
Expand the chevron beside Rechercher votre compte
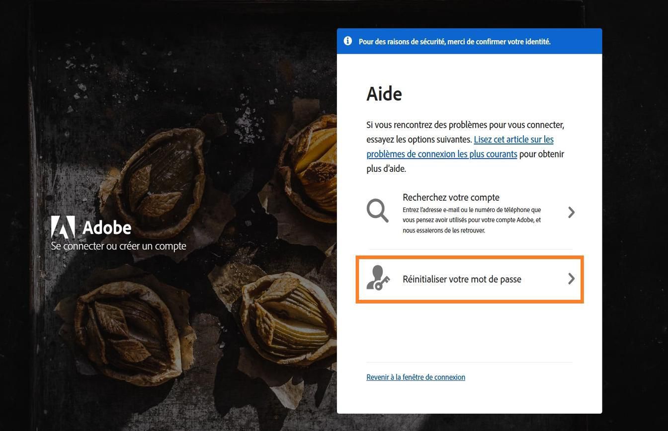point(571,212)
